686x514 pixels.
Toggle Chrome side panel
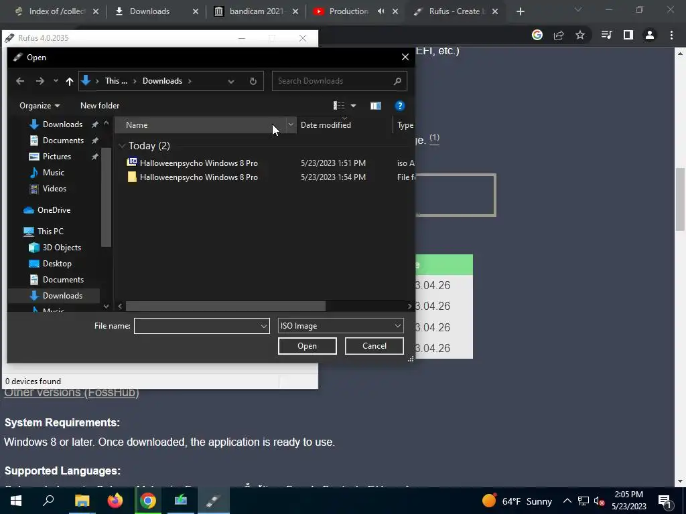pos(628,35)
